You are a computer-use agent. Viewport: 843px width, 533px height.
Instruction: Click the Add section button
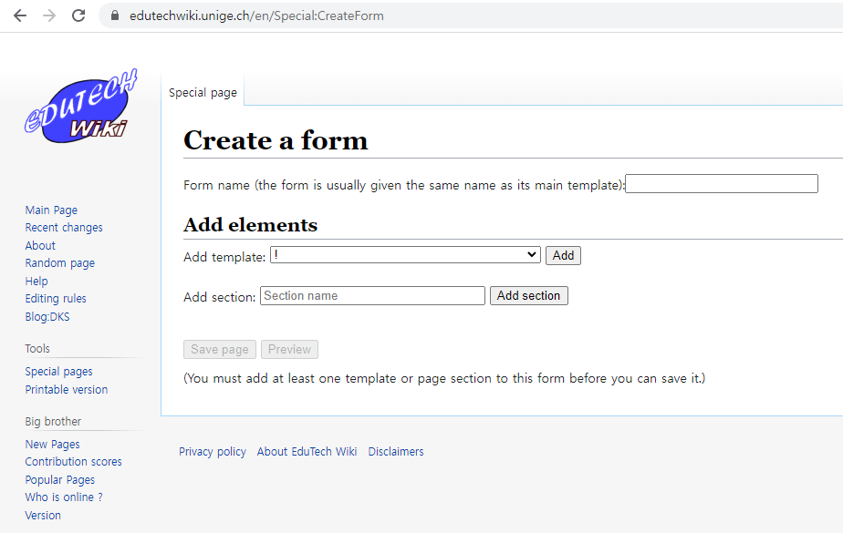click(x=528, y=296)
